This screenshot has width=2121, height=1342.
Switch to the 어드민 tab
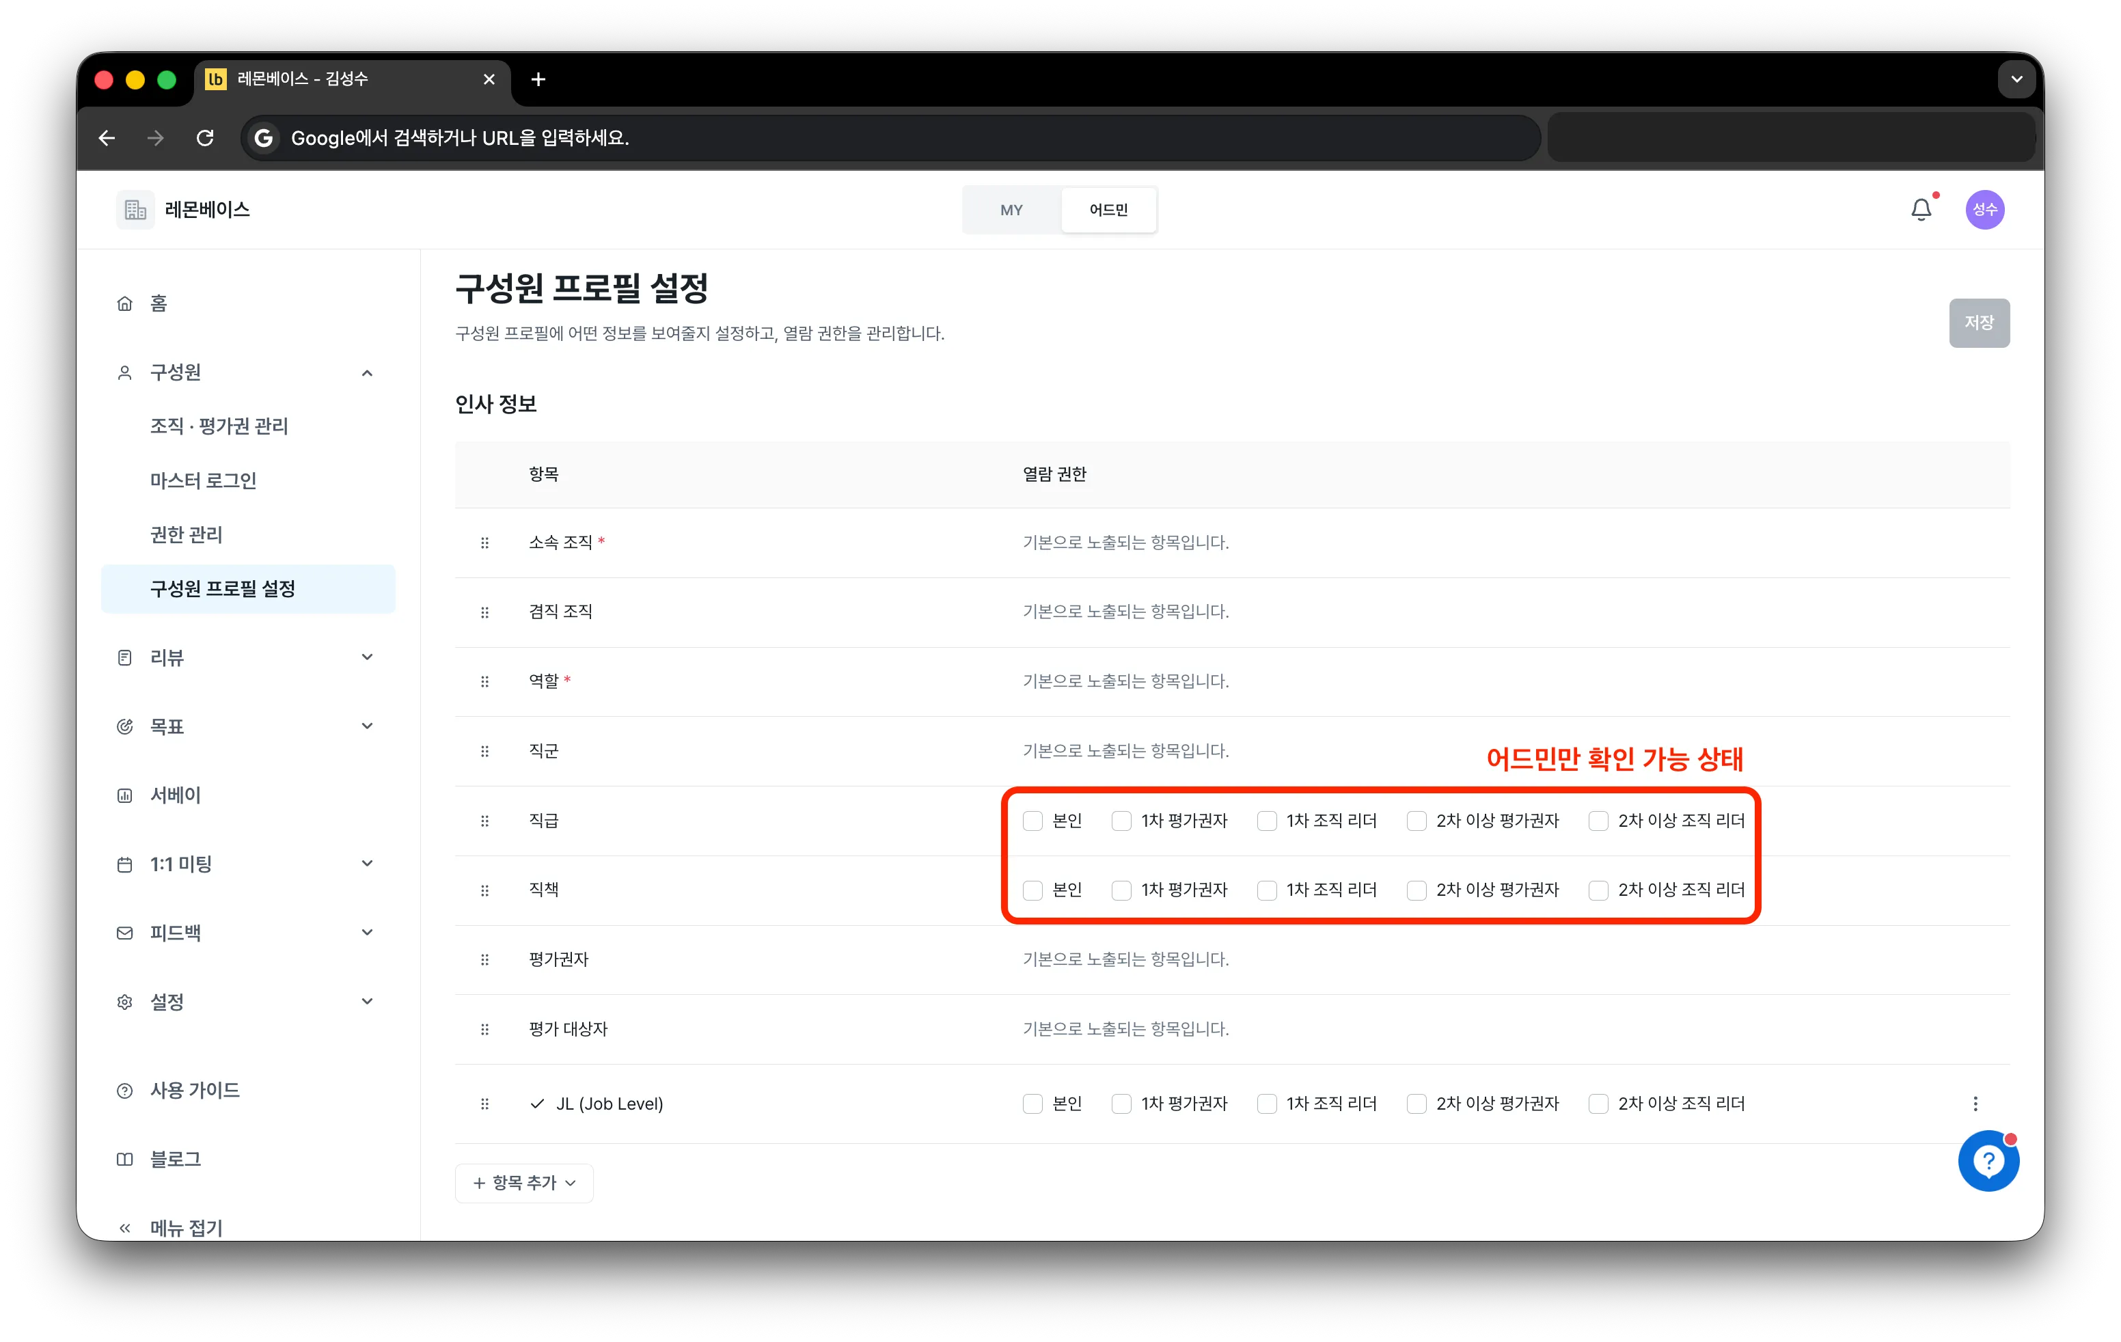coord(1108,210)
